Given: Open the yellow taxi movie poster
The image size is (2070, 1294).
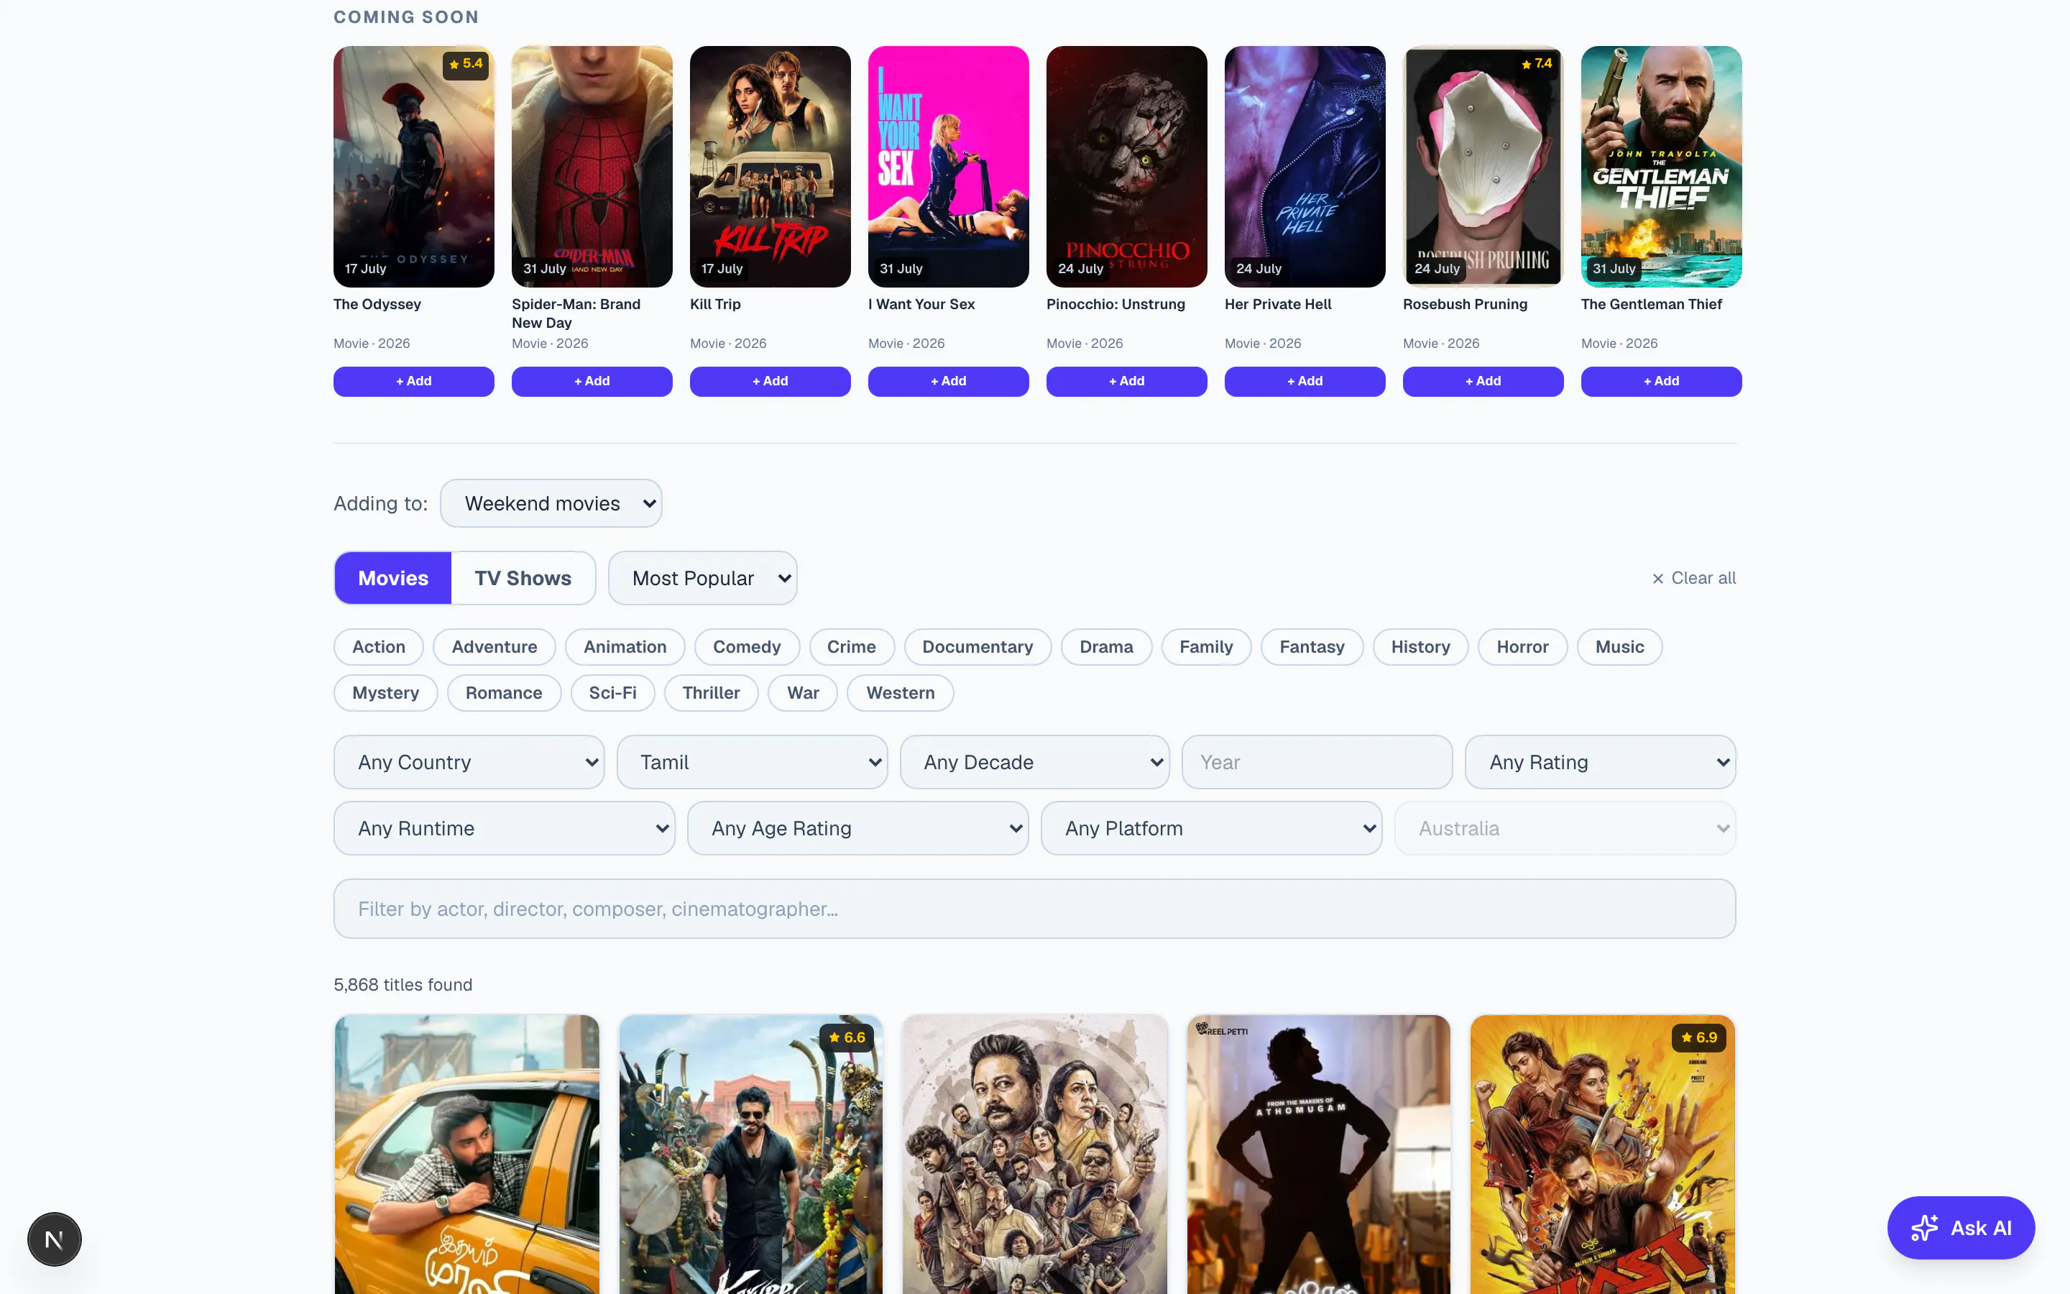Looking at the screenshot, I should [x=467, y=1154].
